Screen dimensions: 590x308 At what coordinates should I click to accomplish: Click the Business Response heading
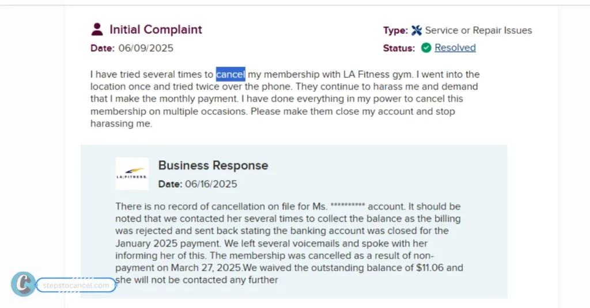(213, 165)
